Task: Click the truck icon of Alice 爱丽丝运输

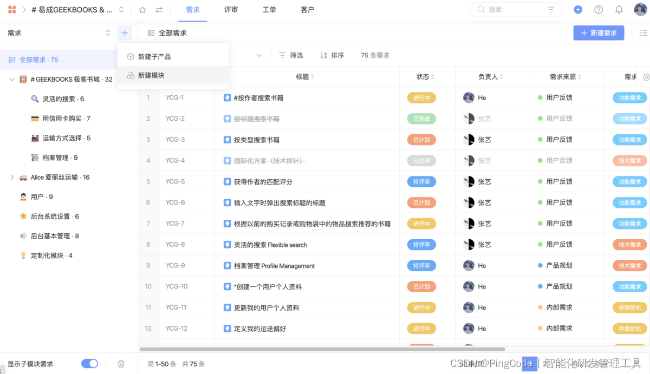Action: 23,178
